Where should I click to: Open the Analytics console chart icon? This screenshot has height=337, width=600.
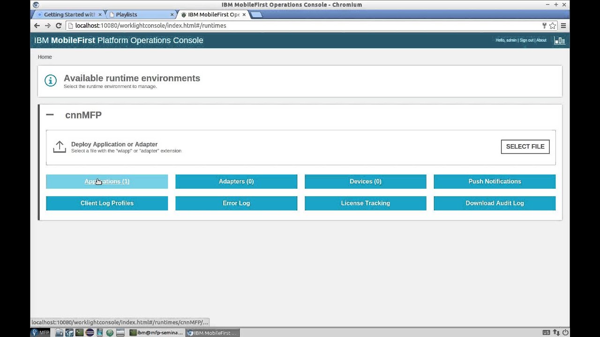point(560,41)
